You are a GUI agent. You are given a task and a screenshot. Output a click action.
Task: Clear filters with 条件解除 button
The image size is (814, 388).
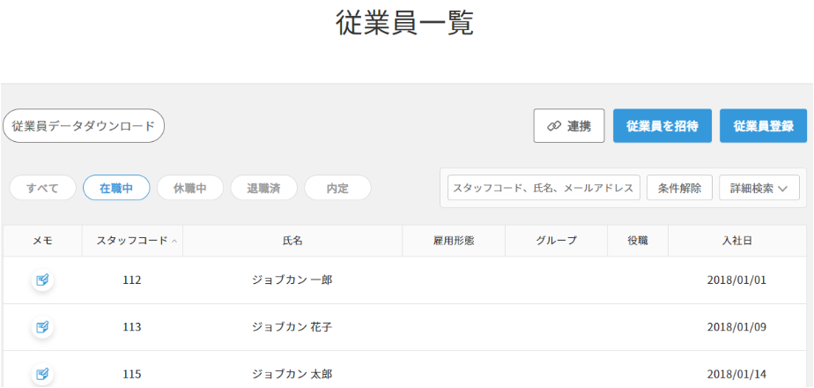click(679, 188)
